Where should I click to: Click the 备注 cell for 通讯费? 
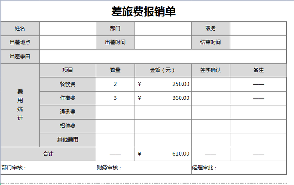(x=258, y=112)
